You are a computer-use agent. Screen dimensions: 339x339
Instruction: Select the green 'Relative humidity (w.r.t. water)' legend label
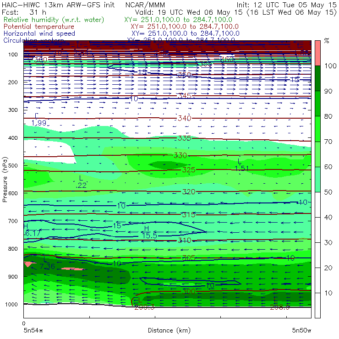click(x=54, y=20)
